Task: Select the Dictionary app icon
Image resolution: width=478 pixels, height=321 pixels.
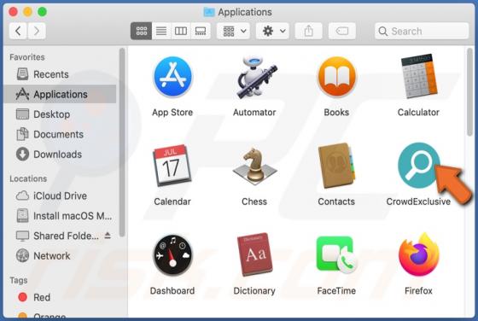Action: [x=254, y=254]
